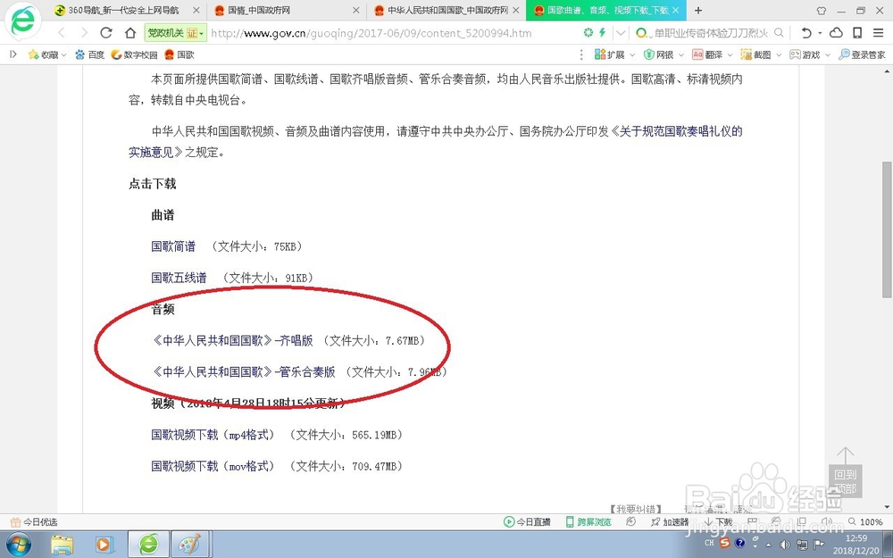Click the cloud sync icon near address bar

(835, 32)
